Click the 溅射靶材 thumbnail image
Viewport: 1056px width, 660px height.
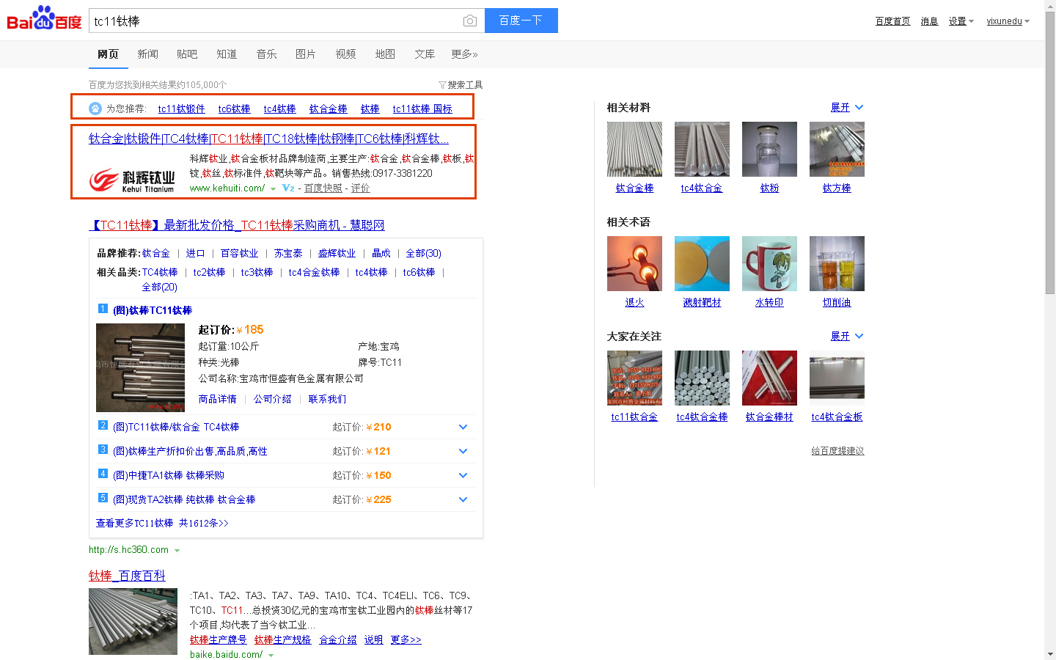click(x=702, y=263)
